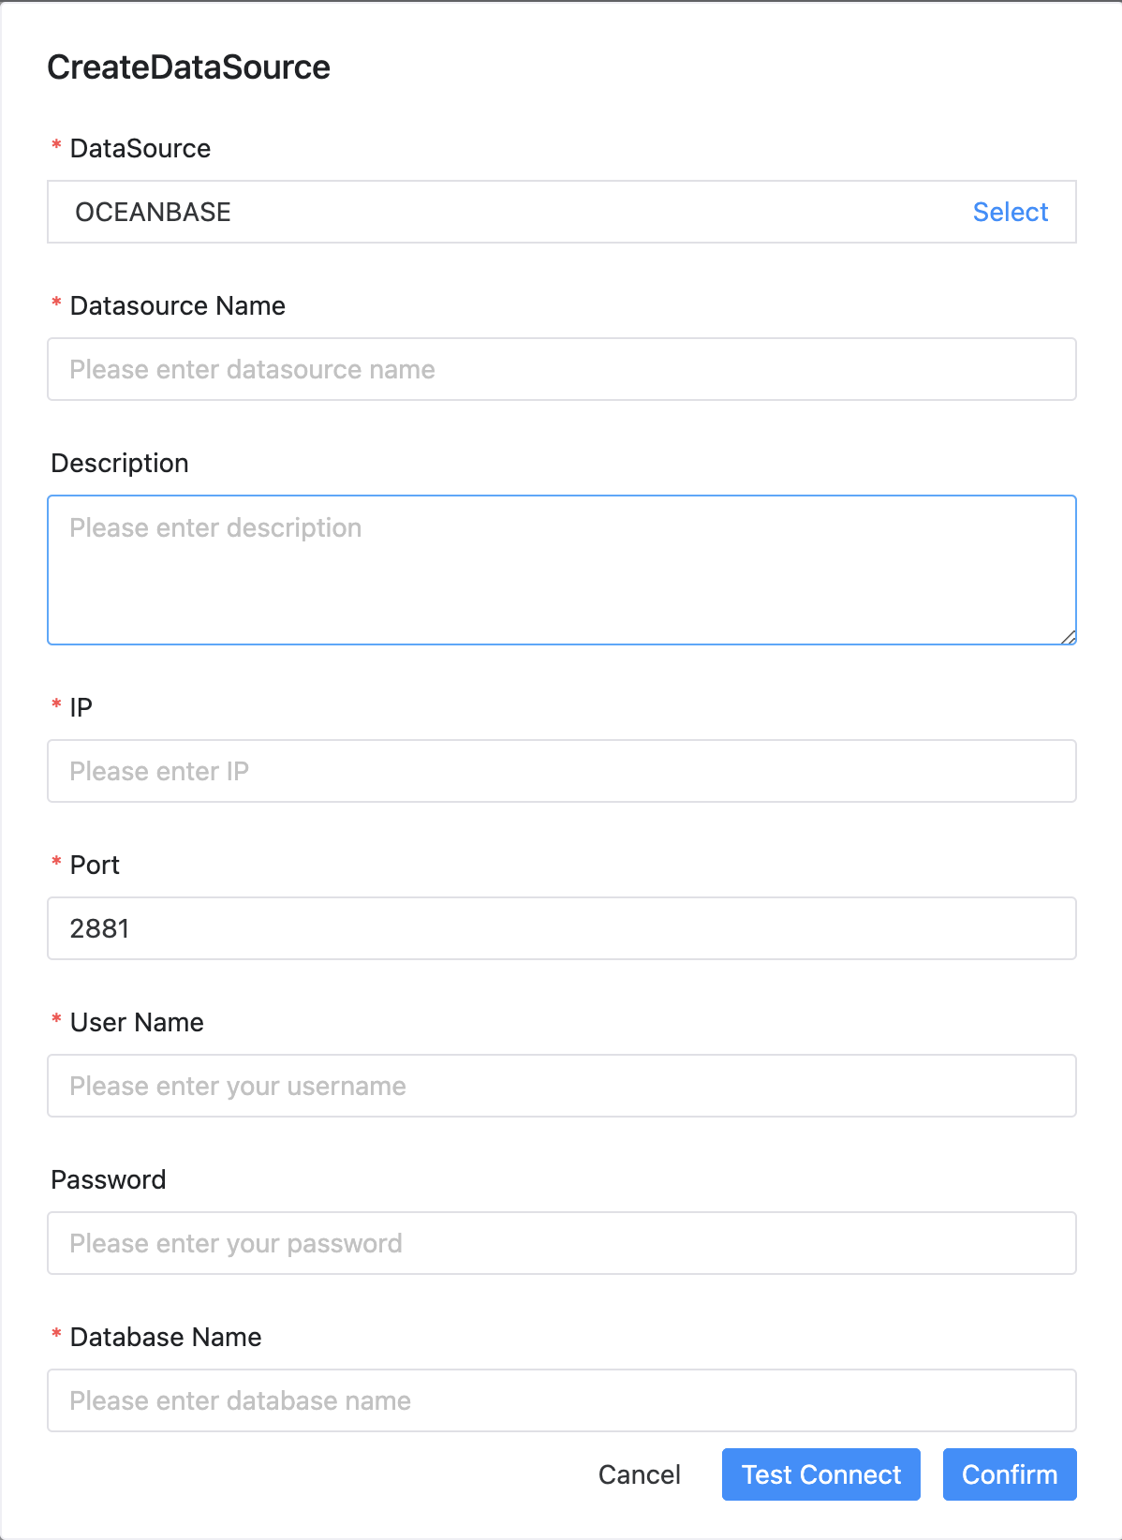This screenshot has height=1540, width=1122.
Task: Click the User Name label
Action: (x=137, y=1023)
